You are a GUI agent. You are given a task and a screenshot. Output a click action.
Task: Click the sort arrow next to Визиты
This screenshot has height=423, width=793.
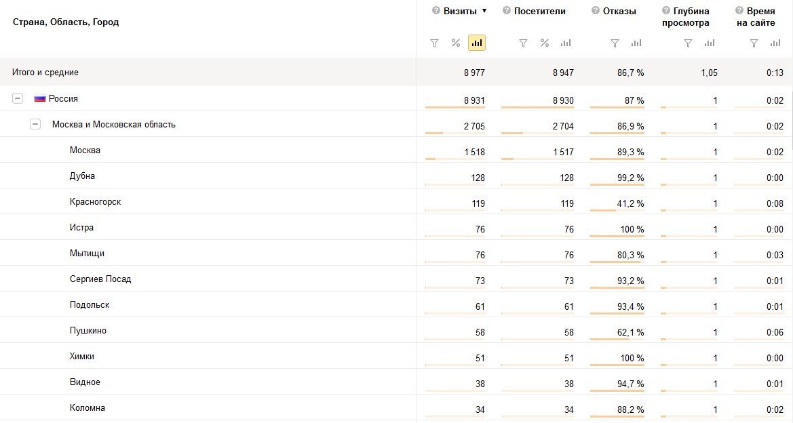pyautogui.click(x=484, y=11)
